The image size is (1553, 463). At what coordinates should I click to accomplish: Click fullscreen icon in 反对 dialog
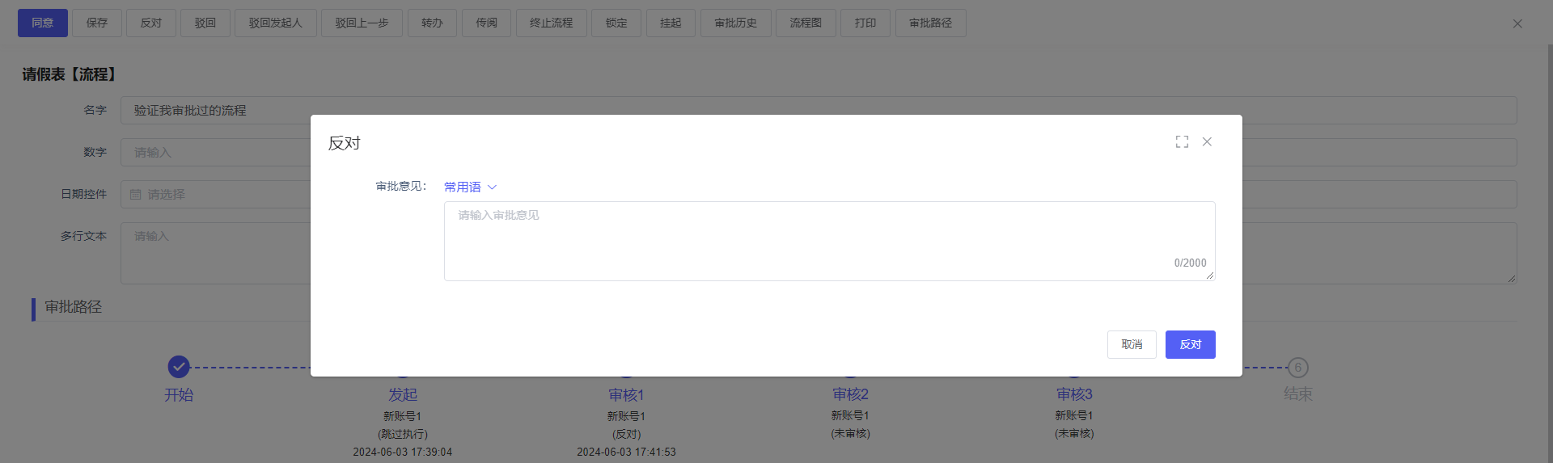click(x=1182, y=142)
